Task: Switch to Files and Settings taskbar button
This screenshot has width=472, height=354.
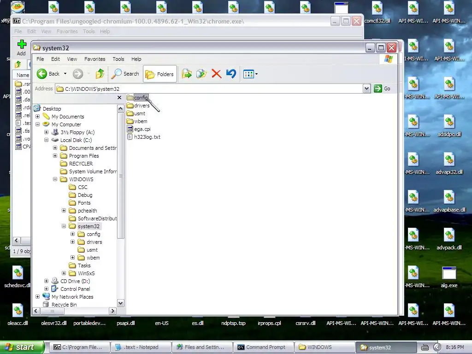Action: (x=202, y=347)
